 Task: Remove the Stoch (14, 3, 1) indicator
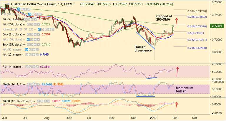coord(39,84)
